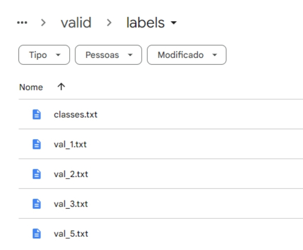Click the document icon next to val_1.txt
This screenshot has height=250, width=303.
coord(36,144)
